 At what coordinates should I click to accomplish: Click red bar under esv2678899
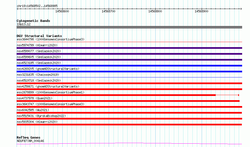pos(116,95)
